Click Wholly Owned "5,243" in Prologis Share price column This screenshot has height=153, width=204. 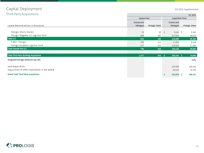[x=194, y=32]
